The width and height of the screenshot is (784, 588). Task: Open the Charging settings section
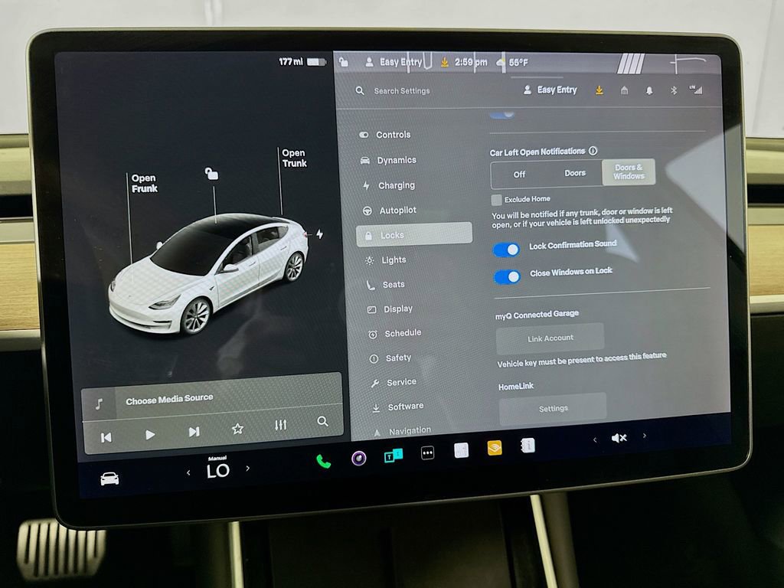pyautogui.click(x=395, y=185)
